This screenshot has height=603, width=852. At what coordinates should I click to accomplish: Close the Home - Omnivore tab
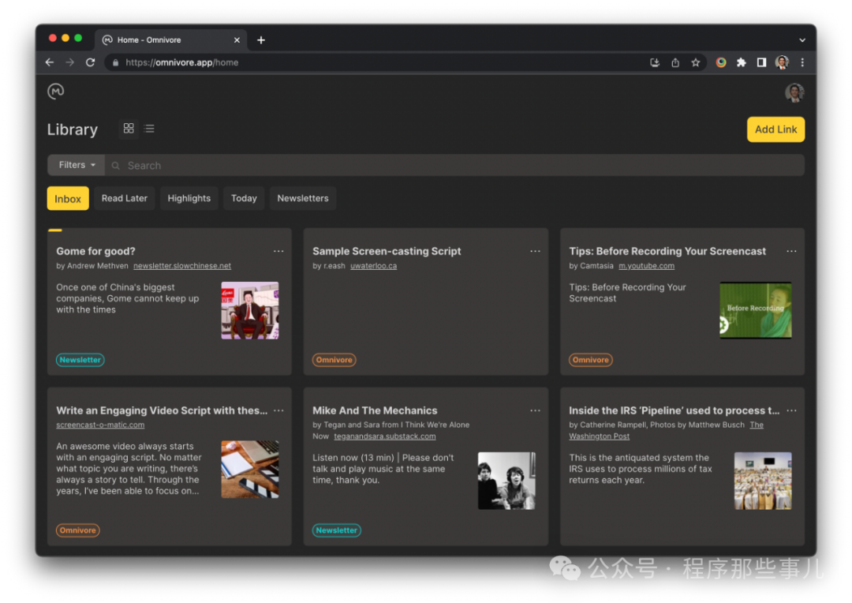click(237, 39)
